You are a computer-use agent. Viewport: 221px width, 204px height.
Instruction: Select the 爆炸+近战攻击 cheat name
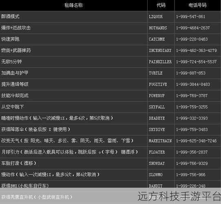[16, 28]
